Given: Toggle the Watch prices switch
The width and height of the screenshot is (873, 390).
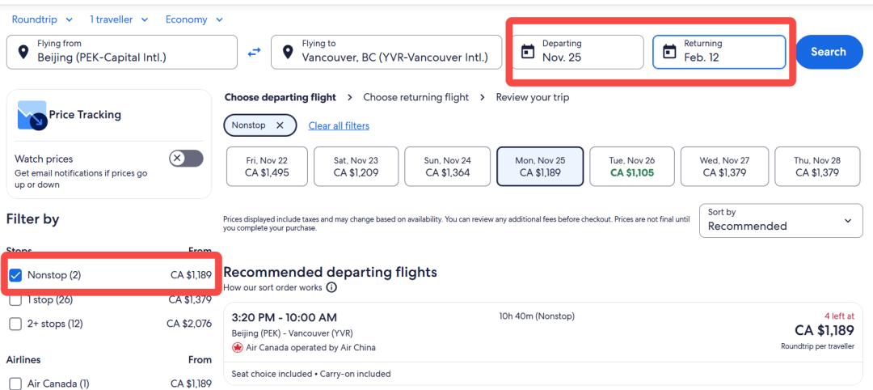Looking at the screenshot, I should [187, 159].
